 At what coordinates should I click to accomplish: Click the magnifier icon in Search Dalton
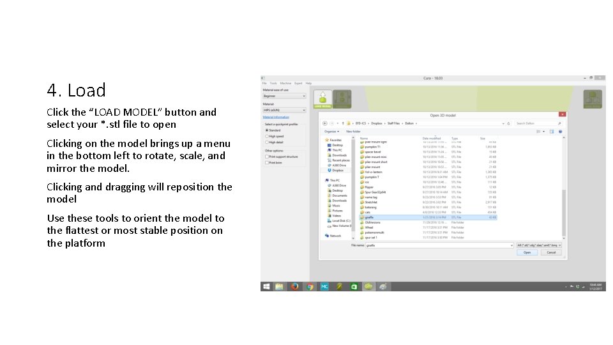tap(559, 123)
